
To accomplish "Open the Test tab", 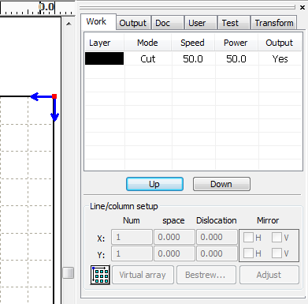I will pyautogui.click(x=234, y=23).
